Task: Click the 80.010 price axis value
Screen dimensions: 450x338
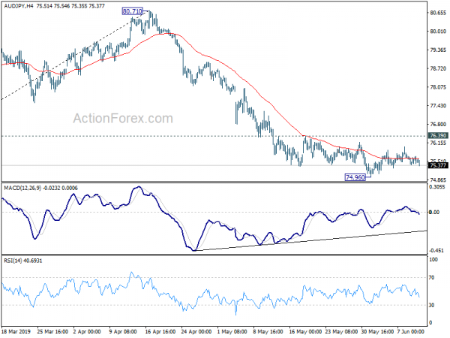Action: (438, 32)
